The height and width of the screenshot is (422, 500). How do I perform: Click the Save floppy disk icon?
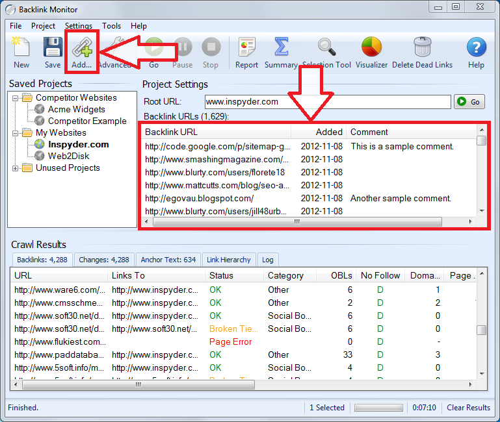[x=53, y=47]
